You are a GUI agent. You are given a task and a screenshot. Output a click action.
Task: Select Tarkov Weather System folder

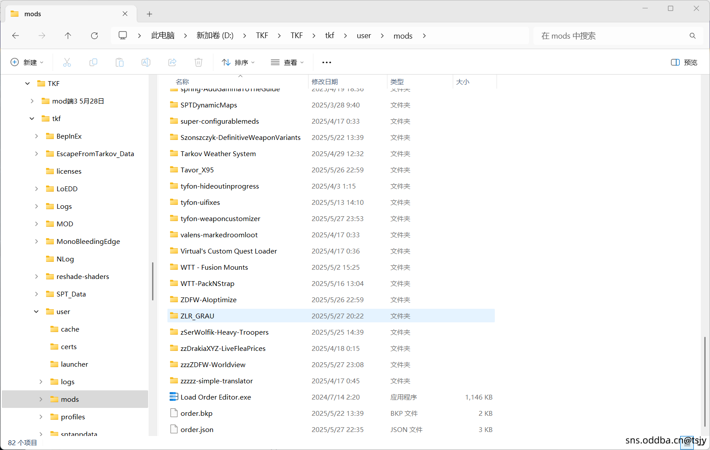pos(218,154)
